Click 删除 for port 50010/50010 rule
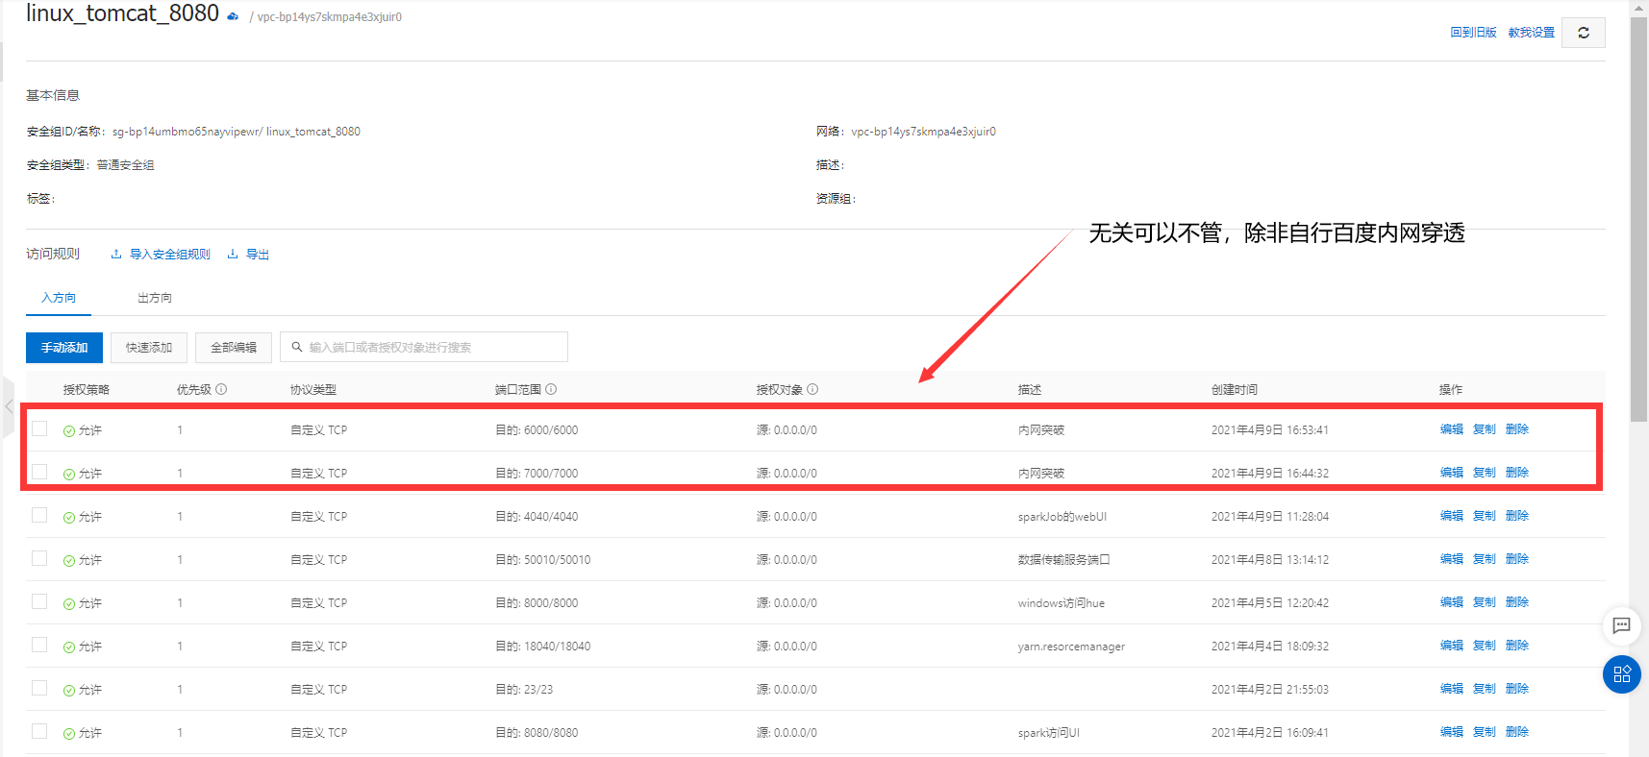 tap(1517, 559)
